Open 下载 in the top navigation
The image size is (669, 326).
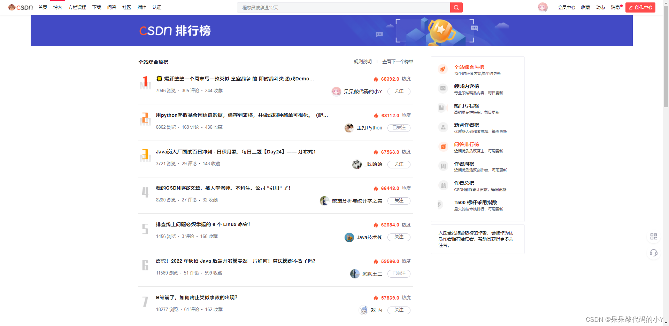(x=97, y=7)
